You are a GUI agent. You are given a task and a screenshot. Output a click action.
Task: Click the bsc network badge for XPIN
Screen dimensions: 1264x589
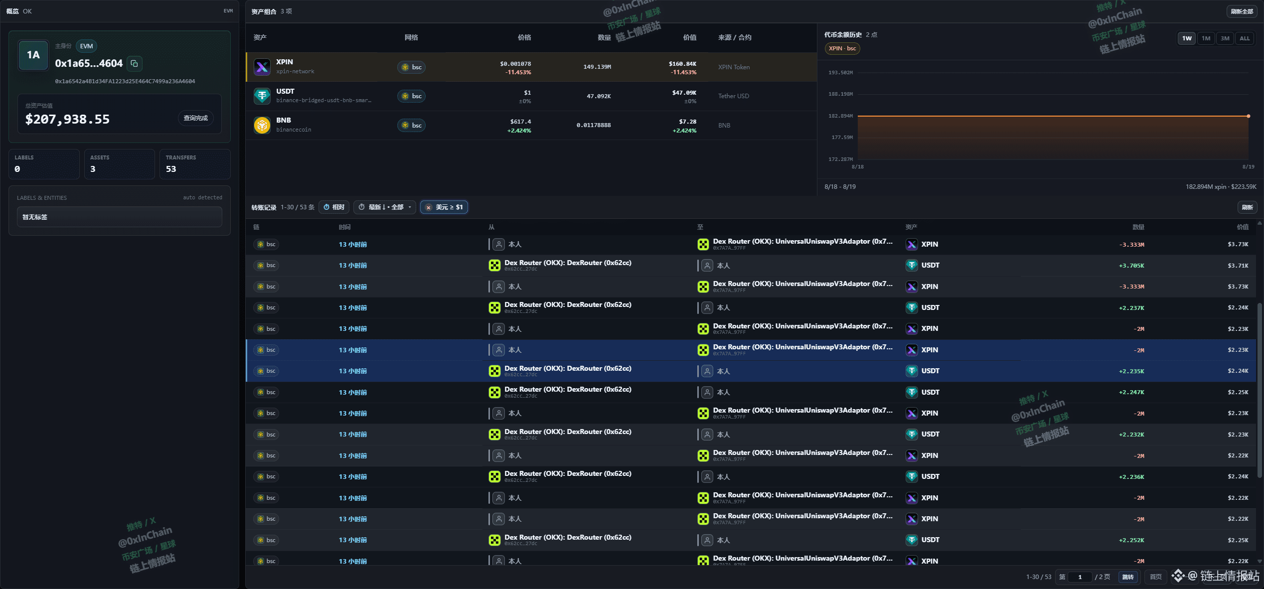click(x=411, y=67)
